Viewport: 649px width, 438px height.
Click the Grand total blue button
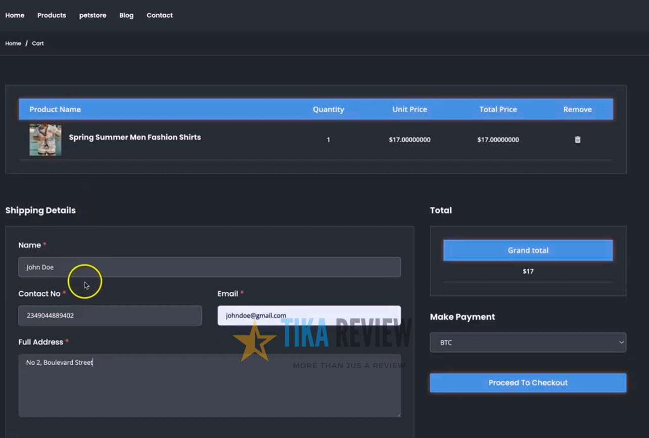[528, 250]
